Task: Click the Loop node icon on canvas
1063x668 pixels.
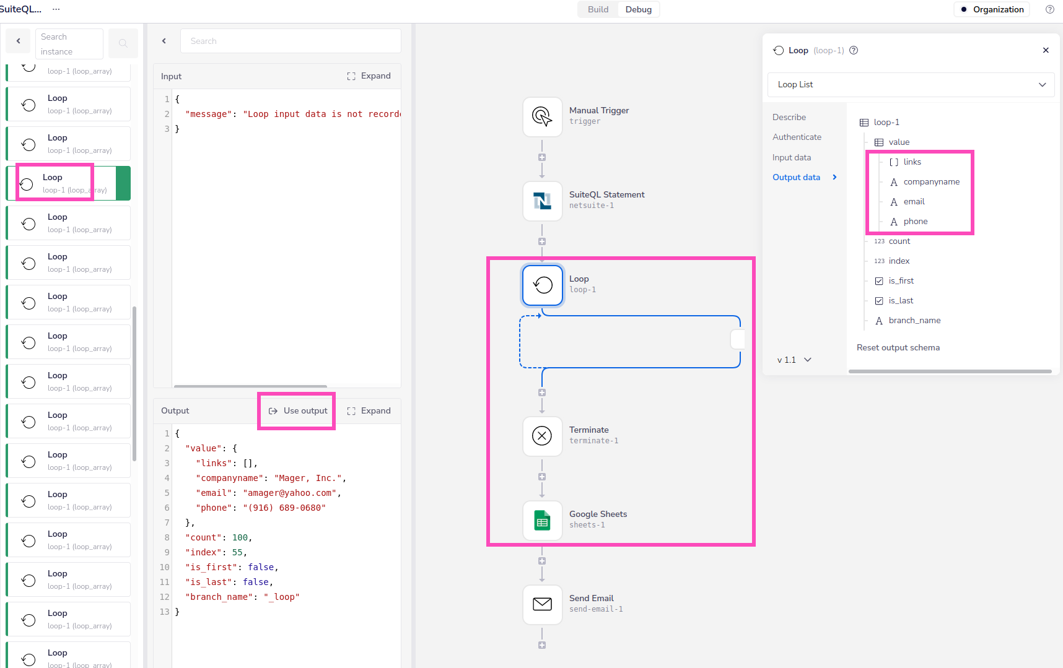Action: point(542,285)
